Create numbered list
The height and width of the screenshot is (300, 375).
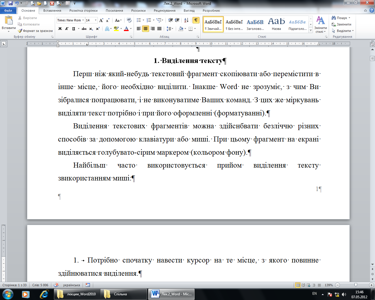click(x=149, y=20)
